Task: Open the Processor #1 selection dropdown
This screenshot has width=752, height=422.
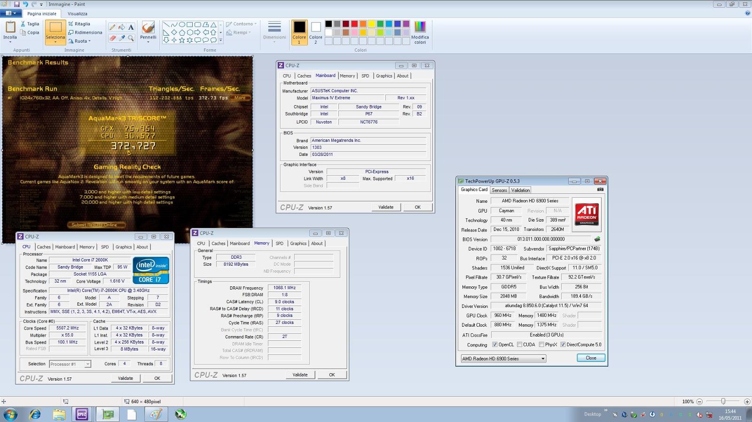Action: tap(87, 364)
